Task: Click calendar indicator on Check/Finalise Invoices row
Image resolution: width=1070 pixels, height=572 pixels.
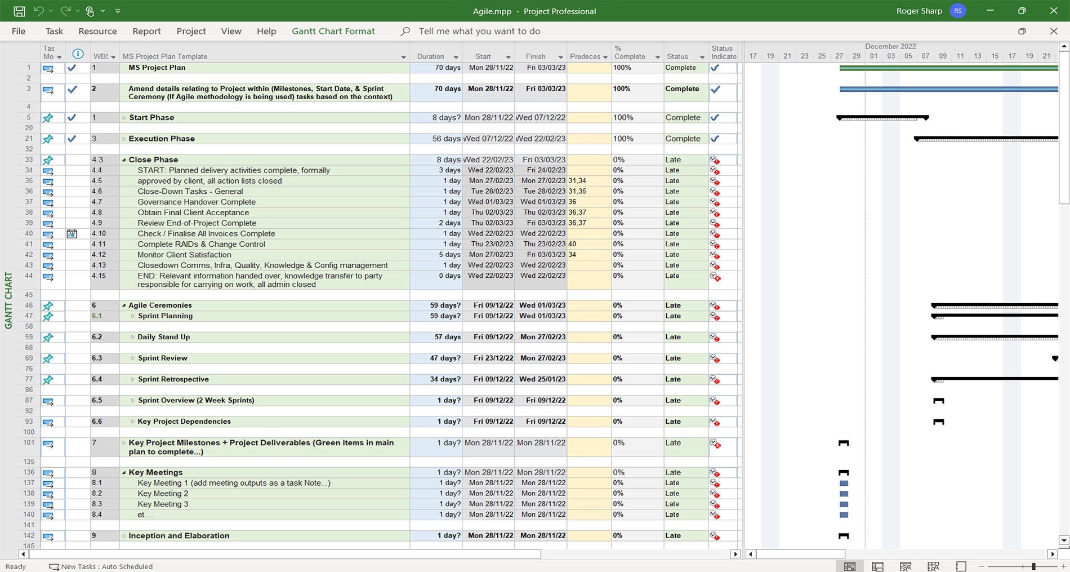Action: click(72, 233)
